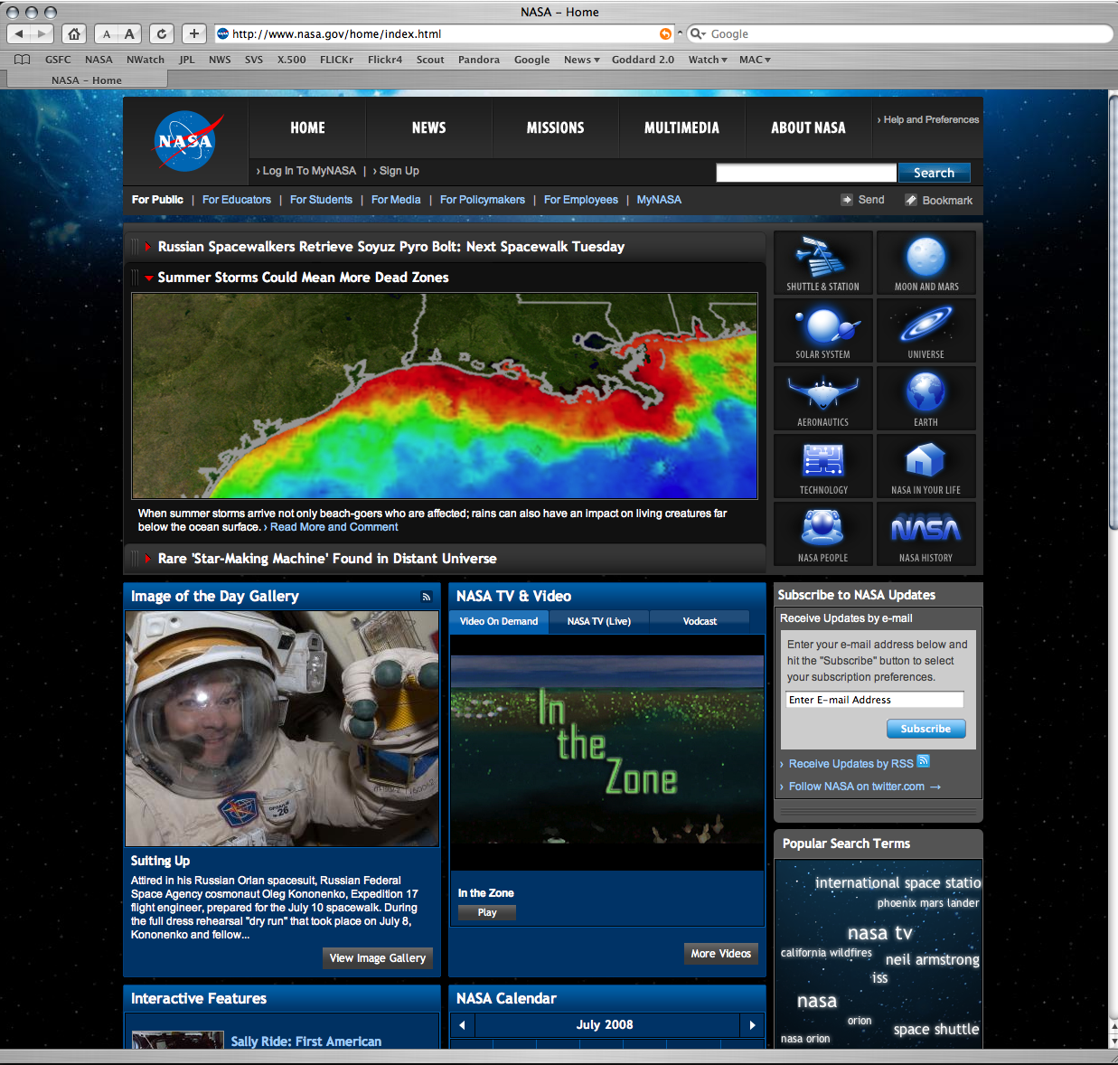Image resolution: width=1118 pixels, height=1065 pixels.
Task: Go to next month in NASA Calendar
Action: coord(752,1025)
